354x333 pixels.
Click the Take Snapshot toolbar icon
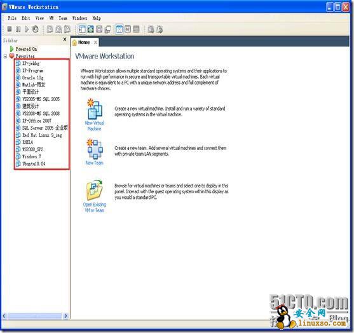click(50, 29)
